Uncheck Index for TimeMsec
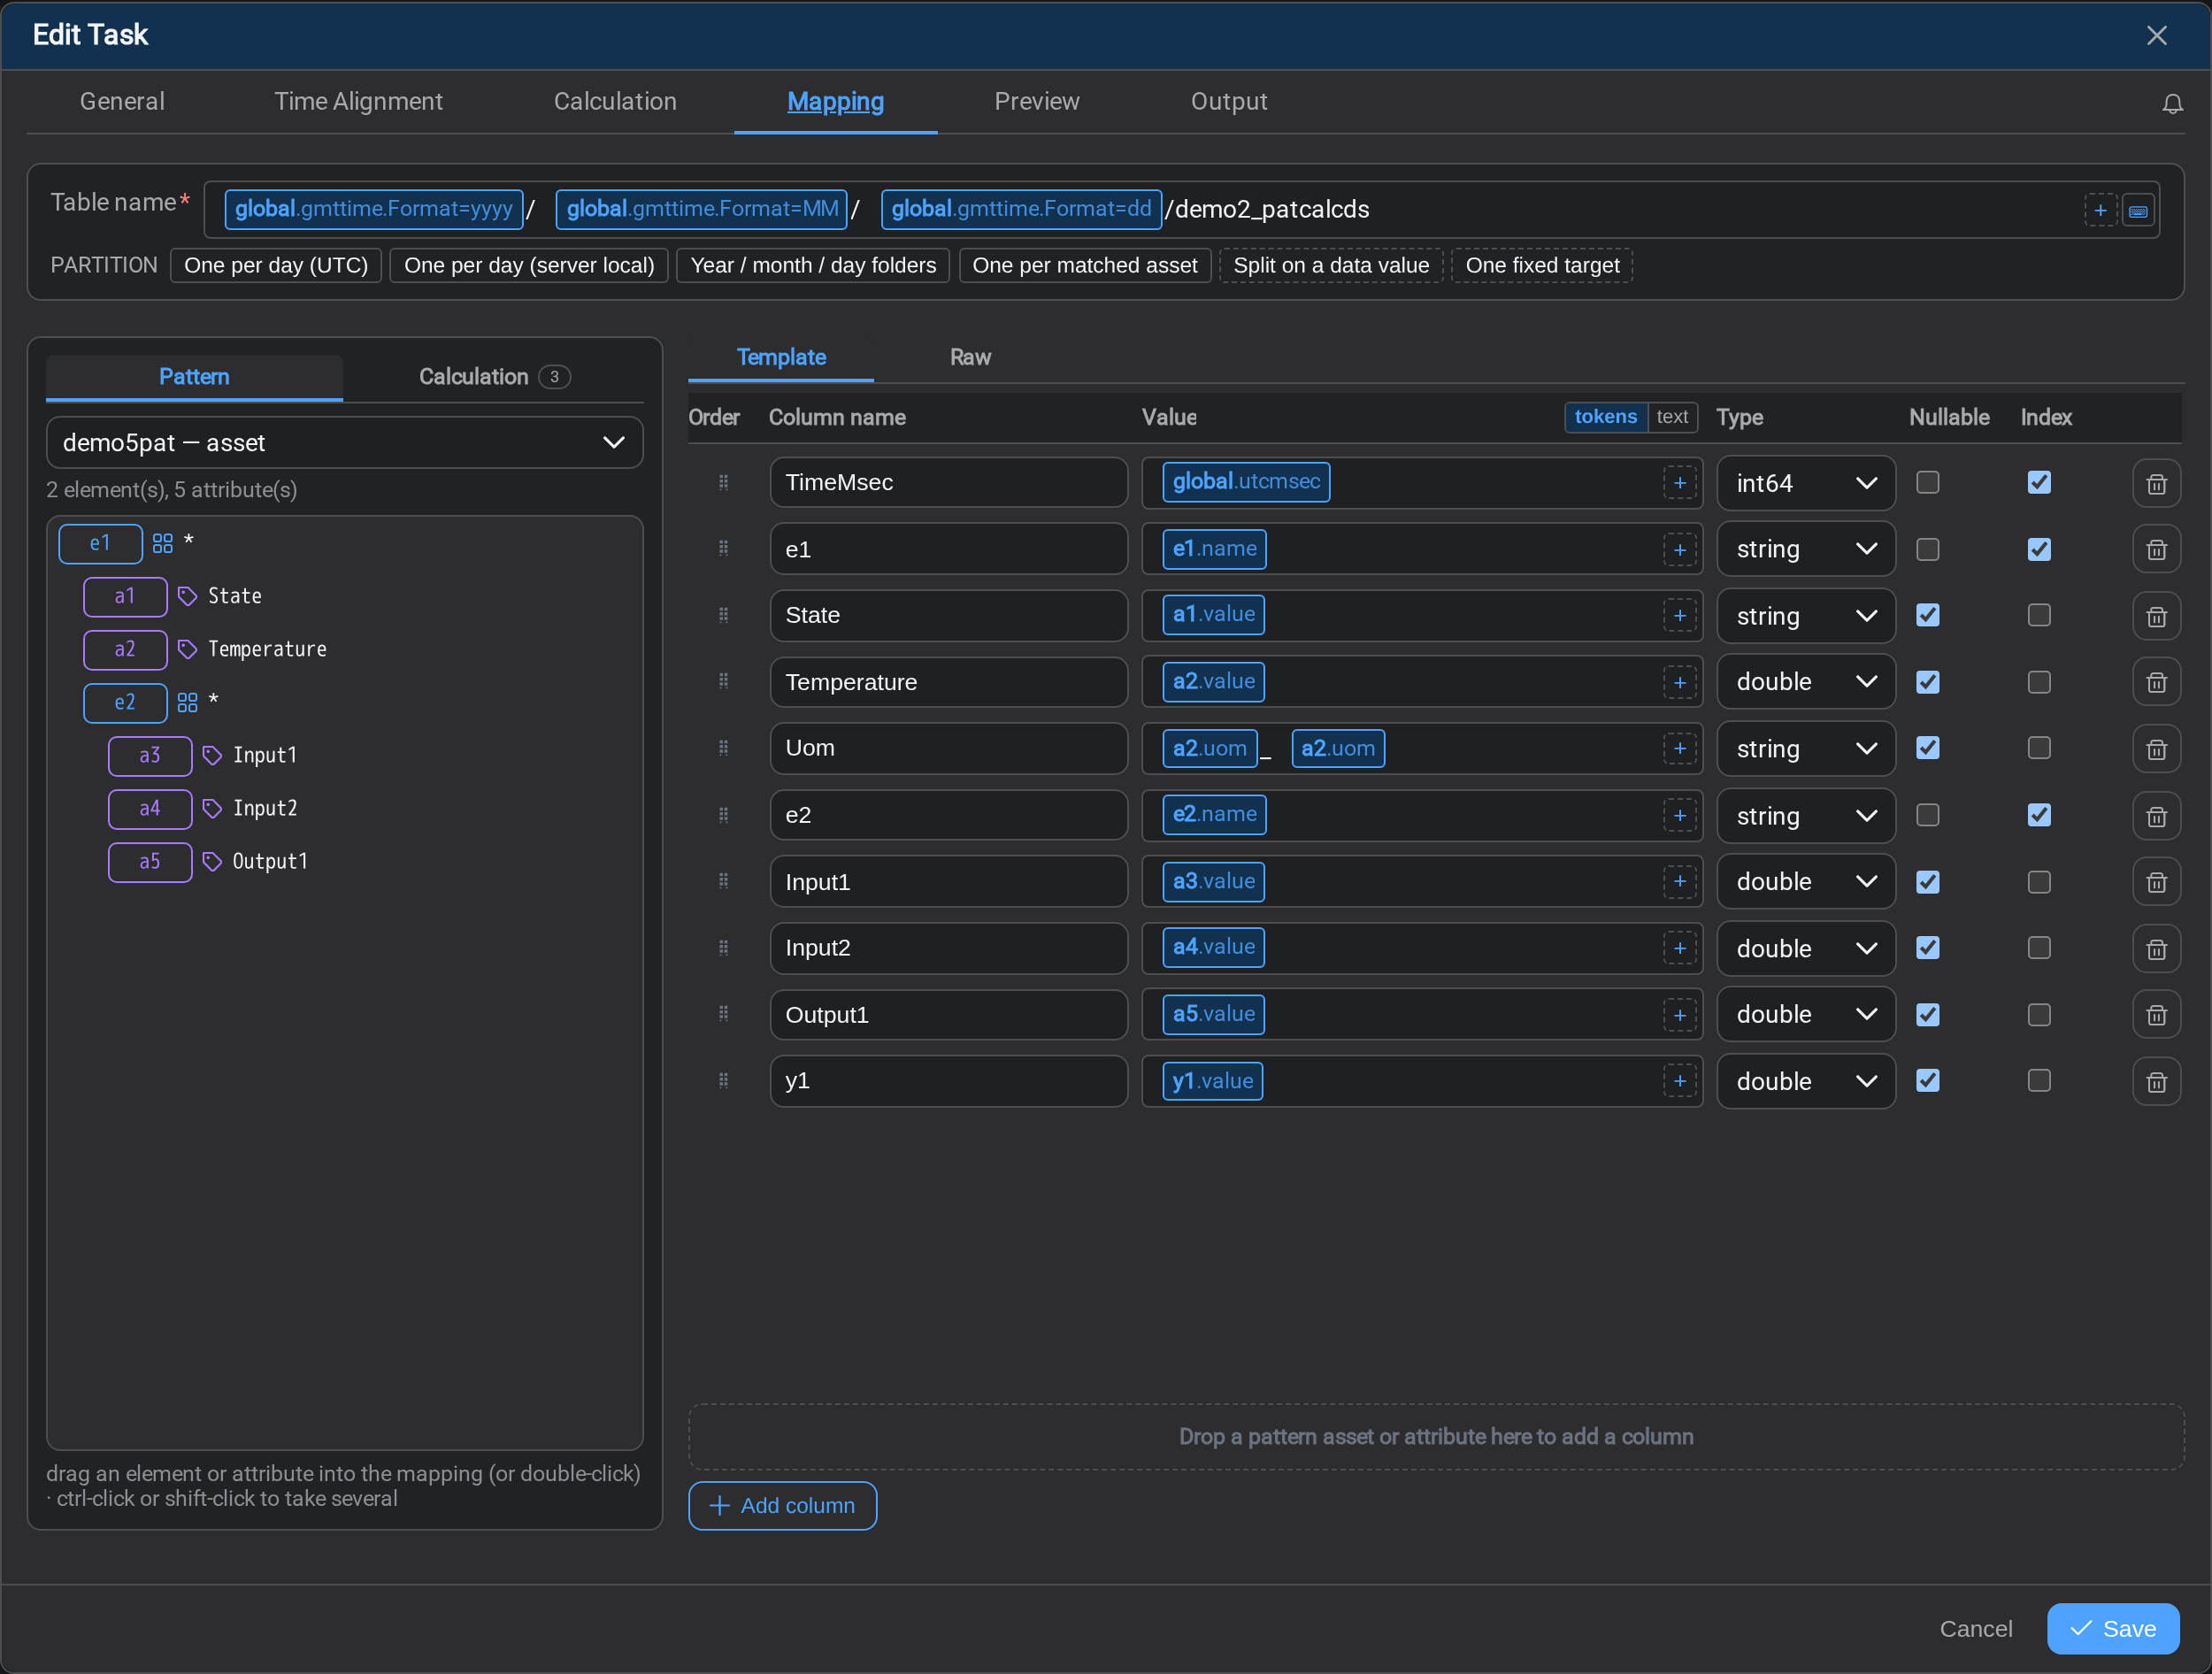The width and height of the screenshot is (2212, 1674). pos(2039,483)
